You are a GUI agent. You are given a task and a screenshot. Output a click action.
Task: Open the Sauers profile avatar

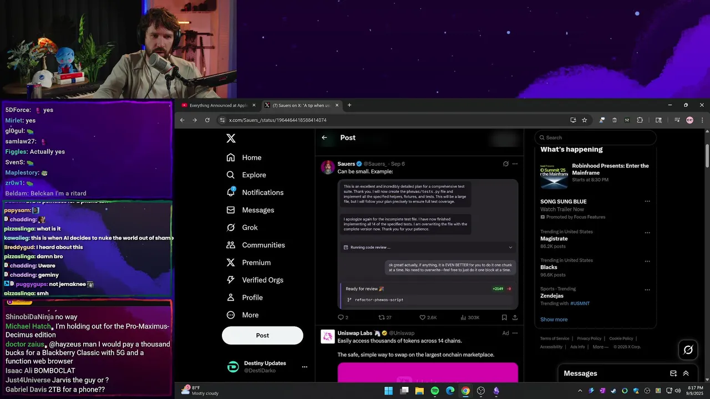(x=328, y=167)
